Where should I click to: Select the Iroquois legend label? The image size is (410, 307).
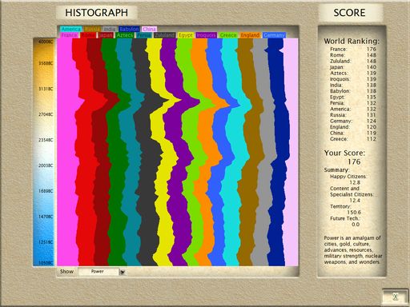click(206, 35)
